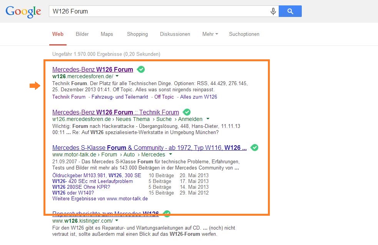Open 'Fahrzeug- und Teilemarkt' sitelink

click(120, 97)
